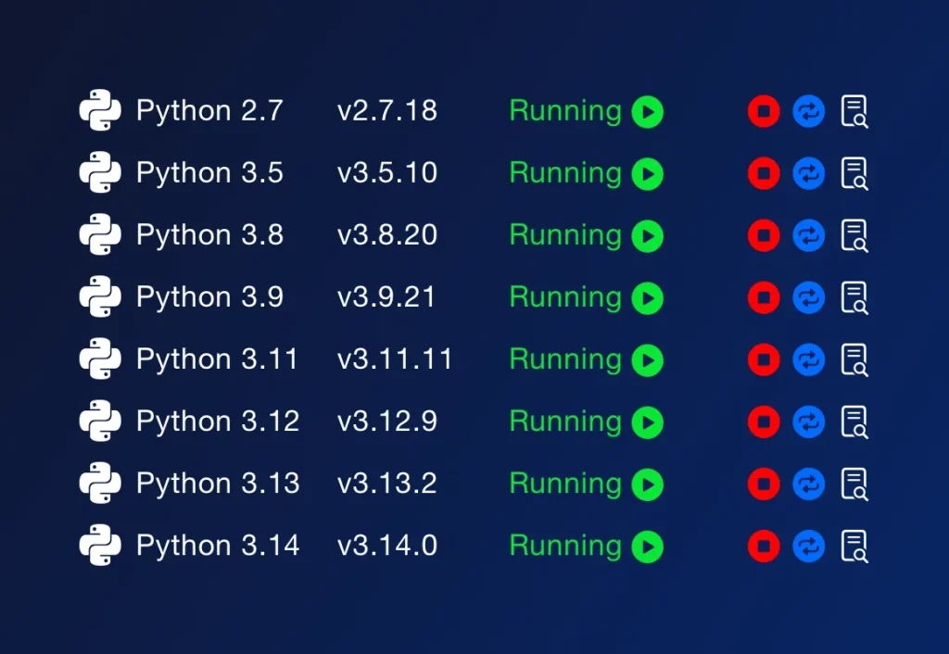Click the green play icon for Python 3.5

(x=648, y=174)
